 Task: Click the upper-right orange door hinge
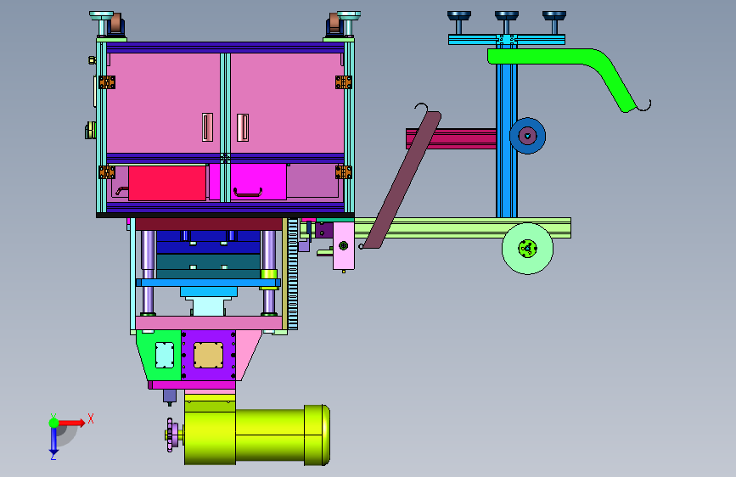(344, 82)
